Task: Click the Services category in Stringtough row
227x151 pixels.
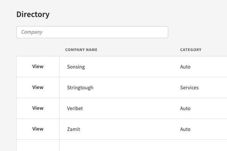Action: (x=189, y=88)
